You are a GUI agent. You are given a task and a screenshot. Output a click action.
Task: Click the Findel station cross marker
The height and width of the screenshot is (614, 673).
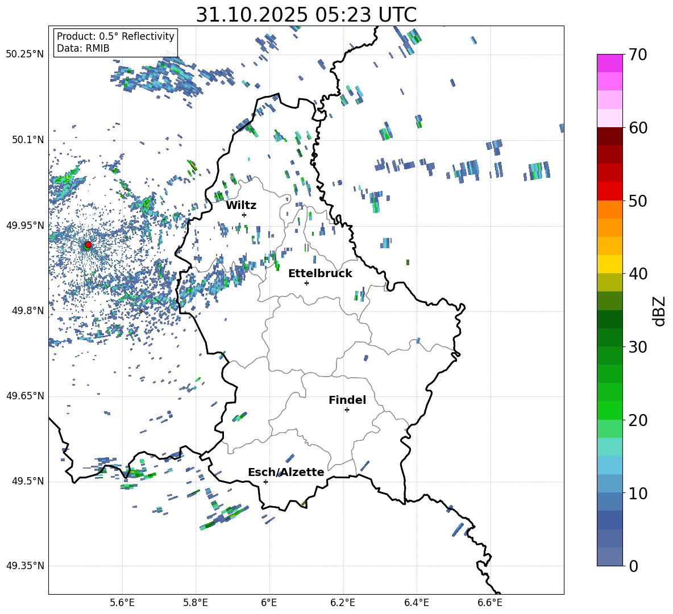[x=347, y=410]
